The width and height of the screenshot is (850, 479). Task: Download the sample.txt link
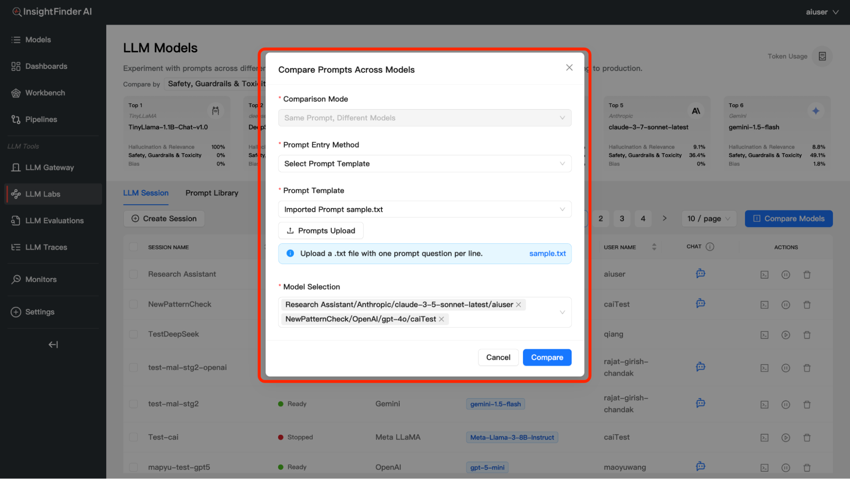547,254
